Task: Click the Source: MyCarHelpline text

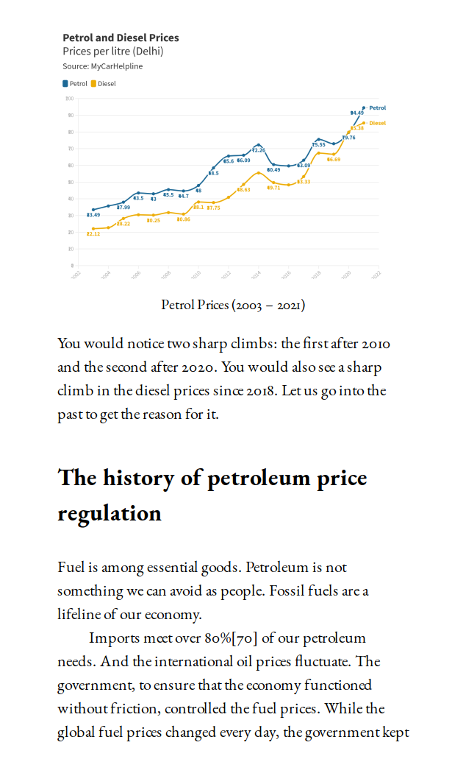Action: pos(103,66)
